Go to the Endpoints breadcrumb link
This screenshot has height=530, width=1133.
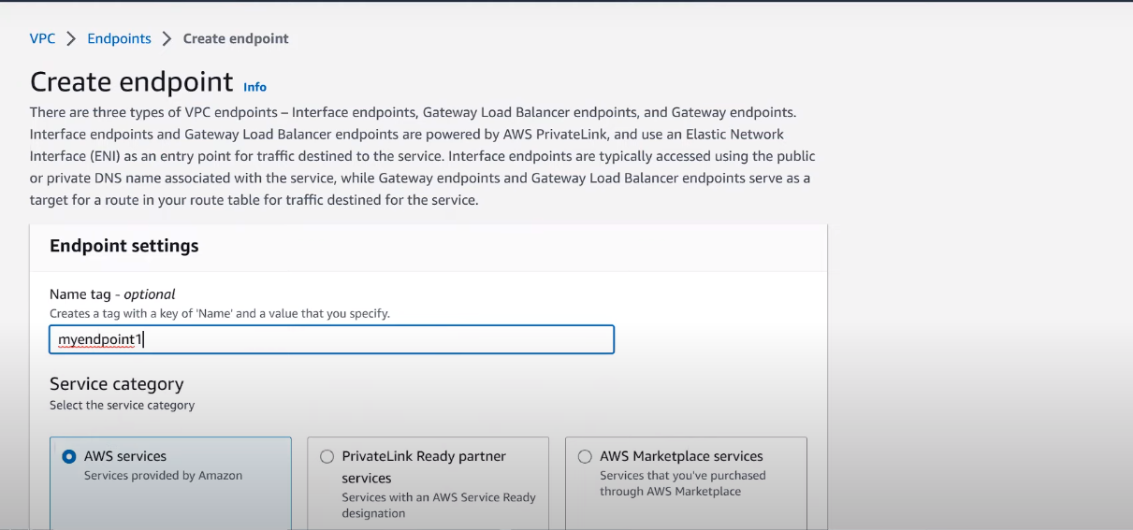(x=119, y=38)
